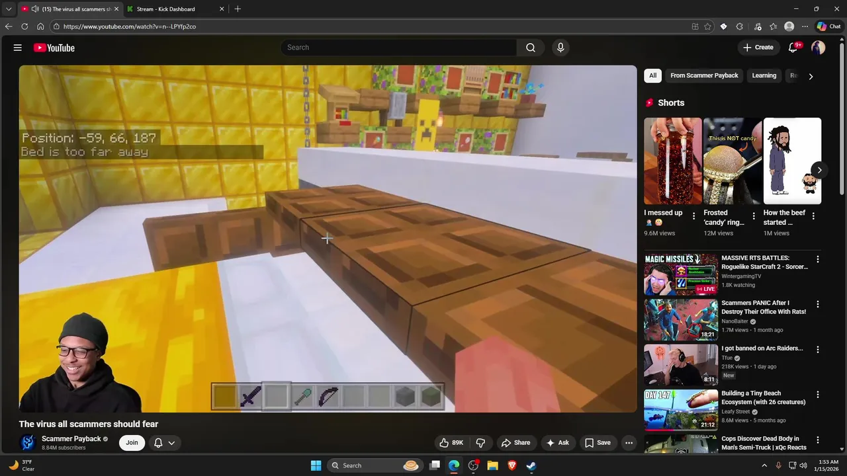Click the search magnifier button
The image size is (847, 476).
tap(531, 48)
